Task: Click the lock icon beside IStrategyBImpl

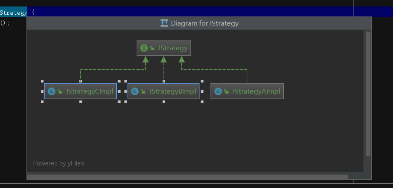Action: (143, 92)
